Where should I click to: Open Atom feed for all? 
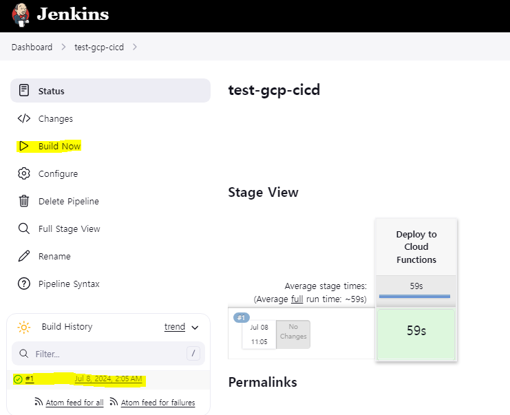click(74, 403)
